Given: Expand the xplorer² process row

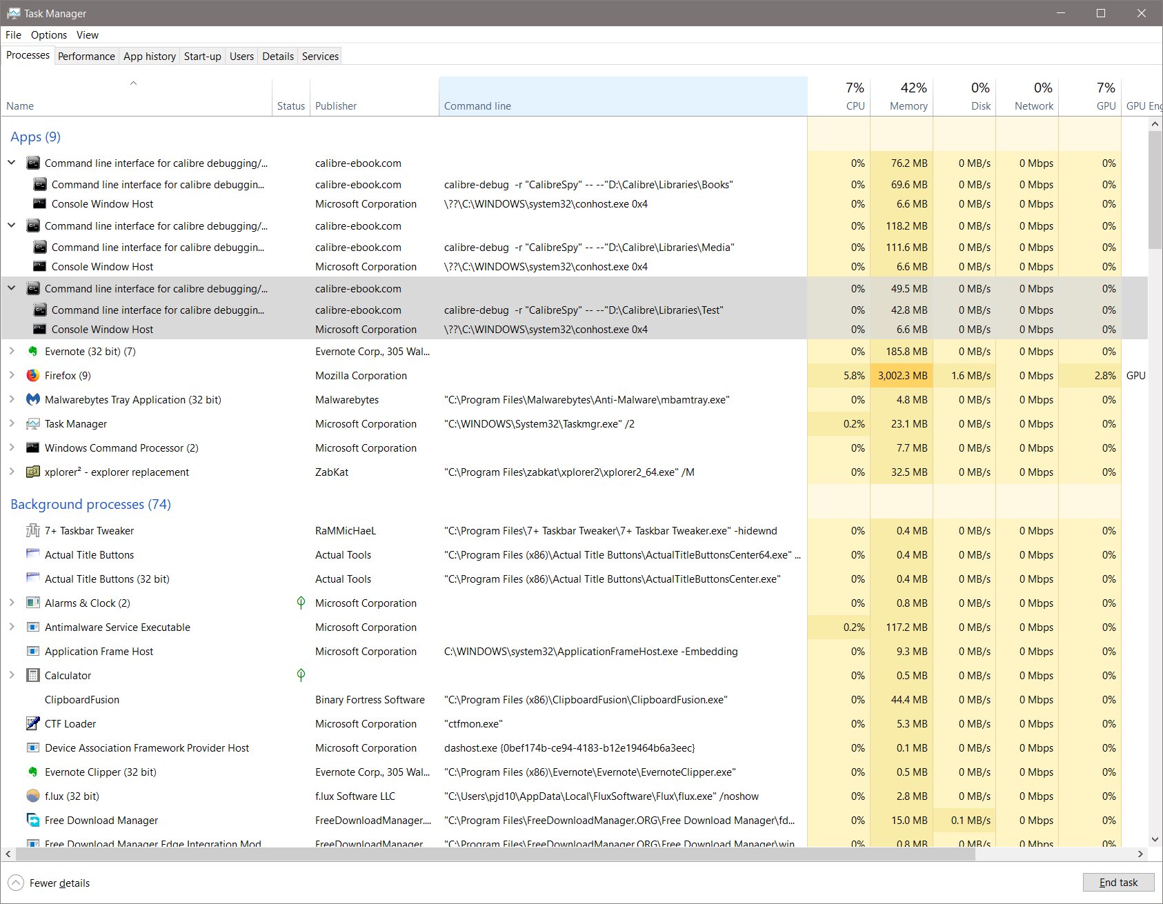Looking at the screenshot, I should pyautogui.click(x=12, y=472).
